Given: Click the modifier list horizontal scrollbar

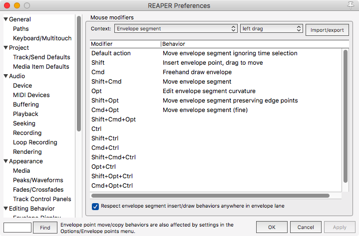Looking at the screenshot, I should 210,196.
